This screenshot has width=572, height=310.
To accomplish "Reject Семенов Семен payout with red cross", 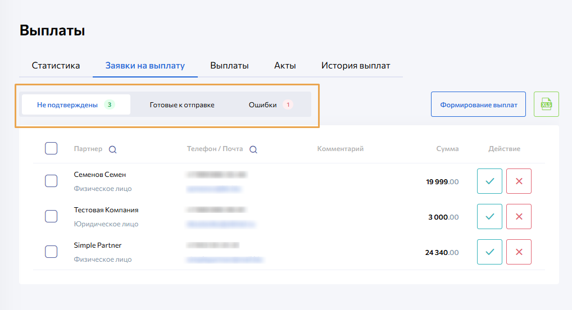I will [519, 181].
